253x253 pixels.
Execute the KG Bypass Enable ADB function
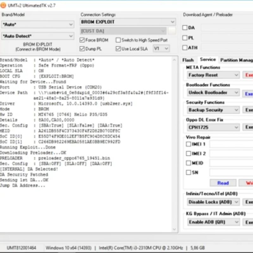tap(248, 222)
